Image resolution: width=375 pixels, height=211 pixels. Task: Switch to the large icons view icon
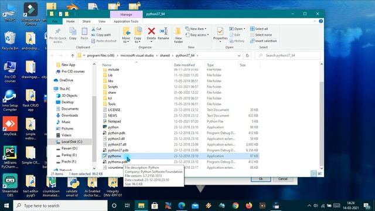[320, 173]
